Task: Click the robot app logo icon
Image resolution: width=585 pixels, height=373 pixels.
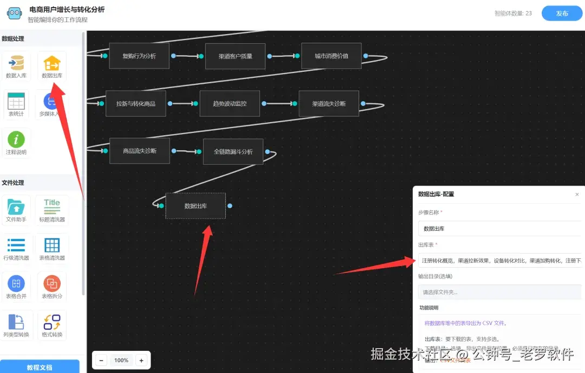Action: [x=15, y=14]
